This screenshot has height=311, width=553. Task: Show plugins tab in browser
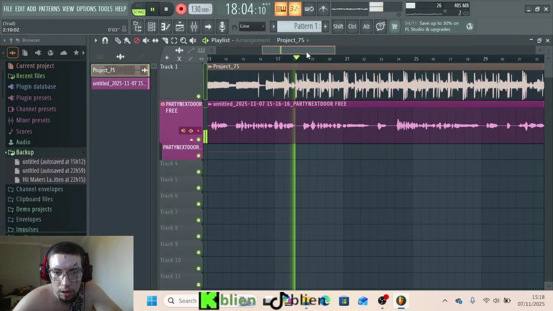[x=38, y=53]
